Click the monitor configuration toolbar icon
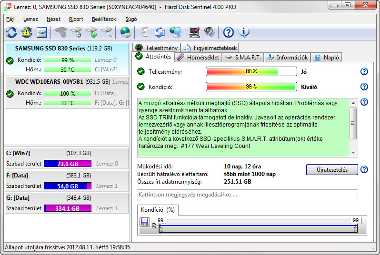The width and height of the screenshot is (380, 255). pos(194,32)
